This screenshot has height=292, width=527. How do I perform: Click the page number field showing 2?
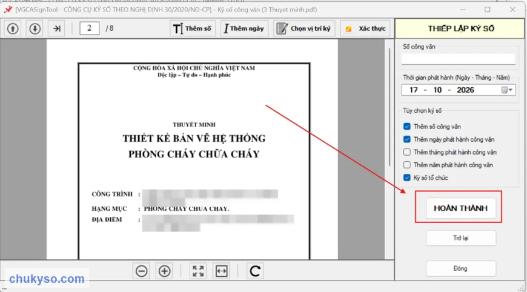coord(89,28)
